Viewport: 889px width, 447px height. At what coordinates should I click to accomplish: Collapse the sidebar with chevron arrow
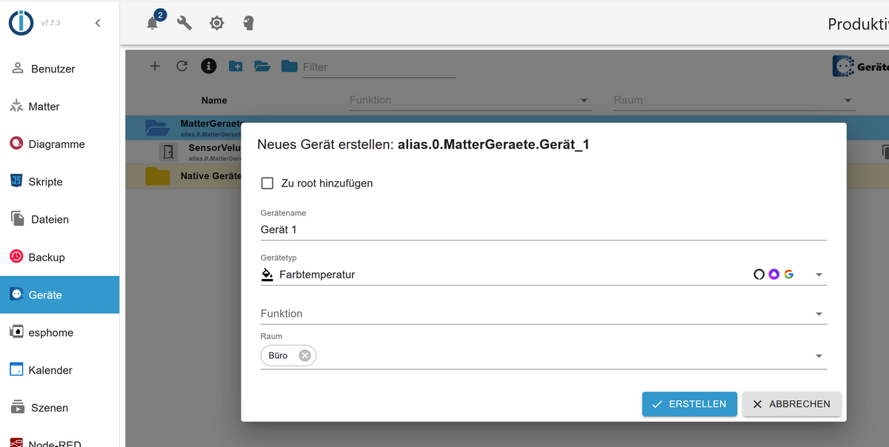(98, 23)
